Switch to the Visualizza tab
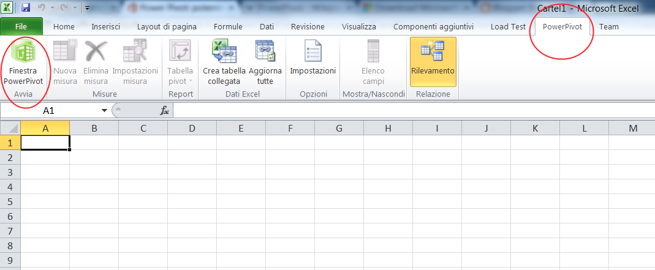 click(x=359, y=27)
